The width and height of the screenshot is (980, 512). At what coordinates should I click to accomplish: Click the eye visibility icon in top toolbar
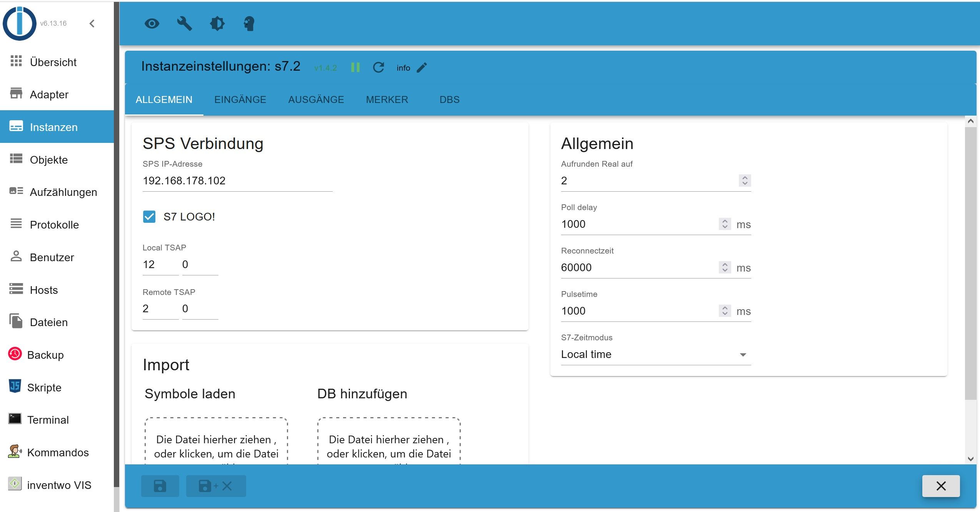[x=152, y=24]
